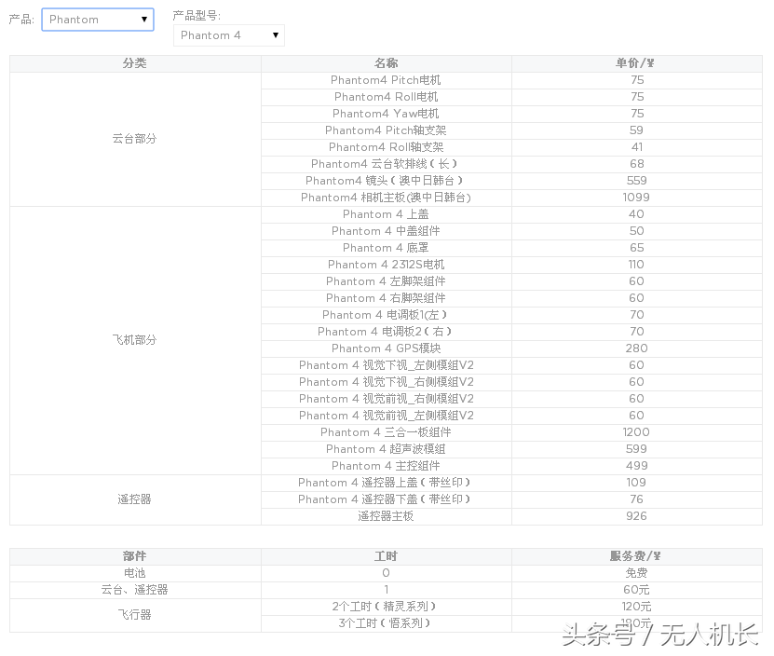Click the 109 price for 遥控器上盖
This screenshot has height=656, width=774.
(x=637, y=483)
